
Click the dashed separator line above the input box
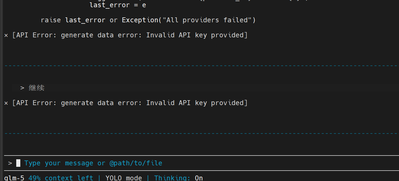[201, 134]
